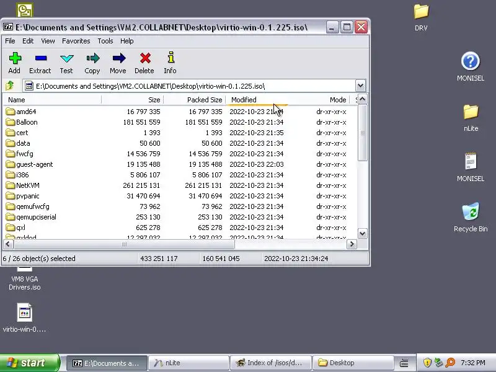Click the Info toolbar icon
Image resolution: width=496 pixels, height=372 pixels.
coord(171,58)
